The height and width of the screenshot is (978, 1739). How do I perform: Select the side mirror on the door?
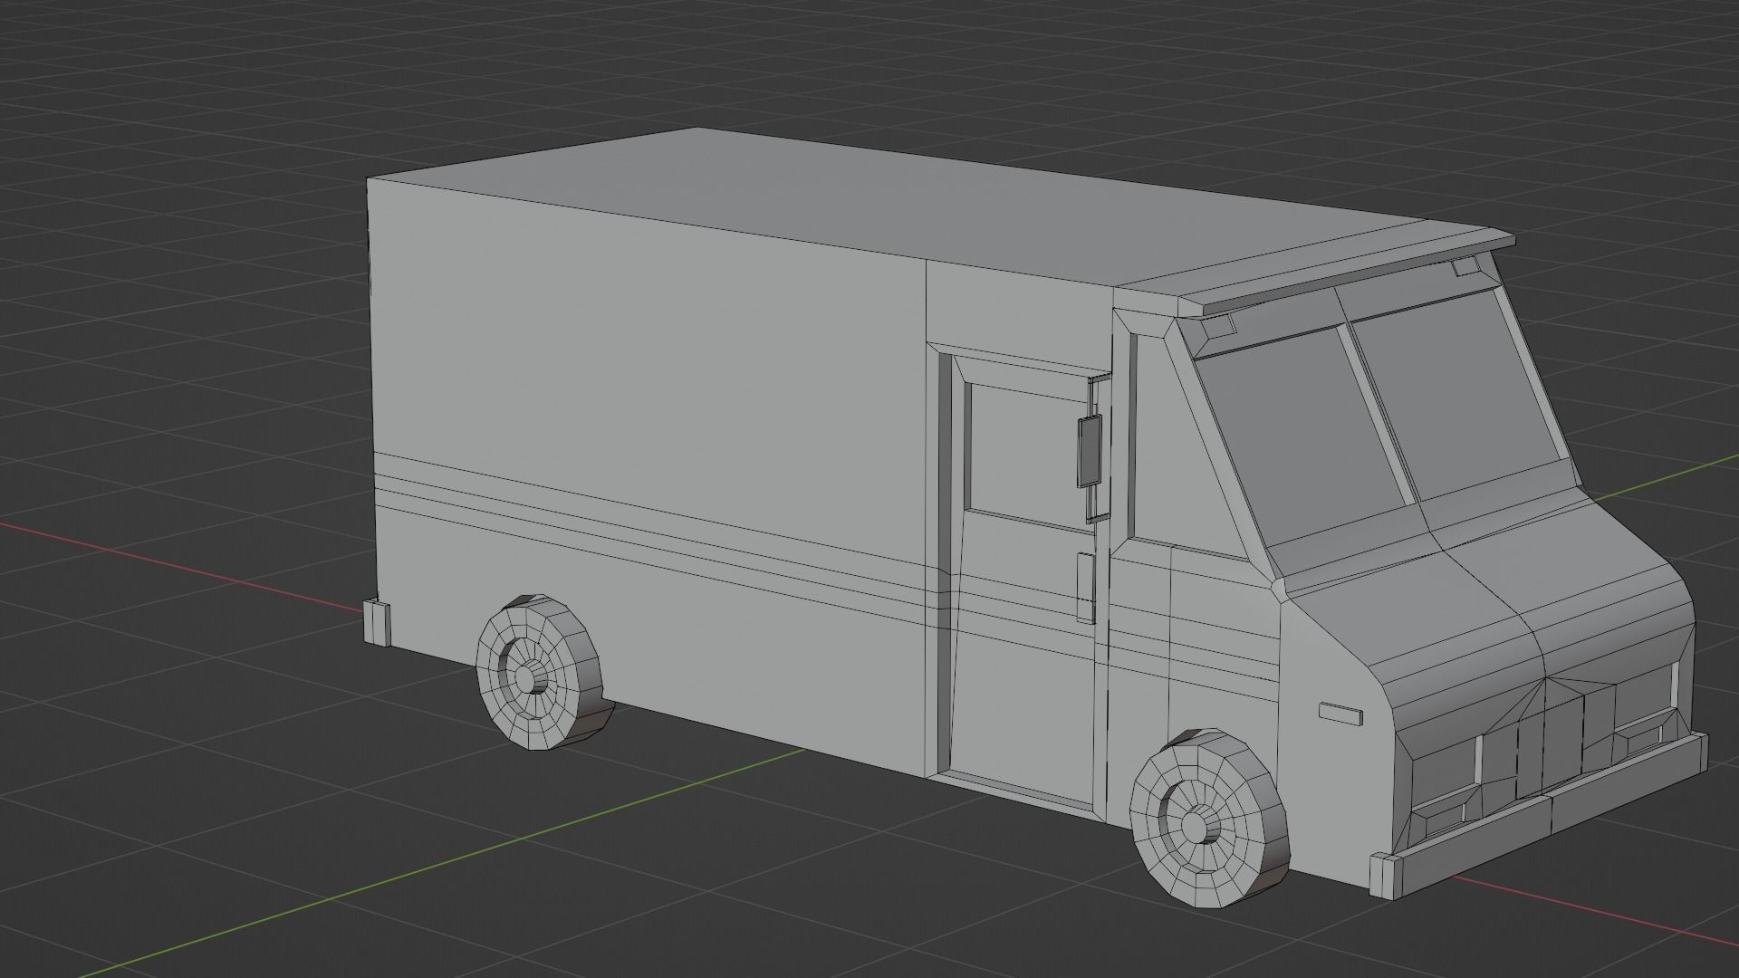tap(1089, 450)
